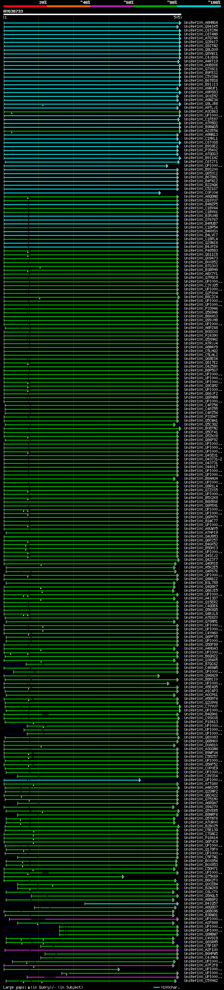The width and height of the screenshot is (224, 990).
Task: Open hit UniRef100_C5YH42
Action: pyautogui.click(x=201, y=981)
